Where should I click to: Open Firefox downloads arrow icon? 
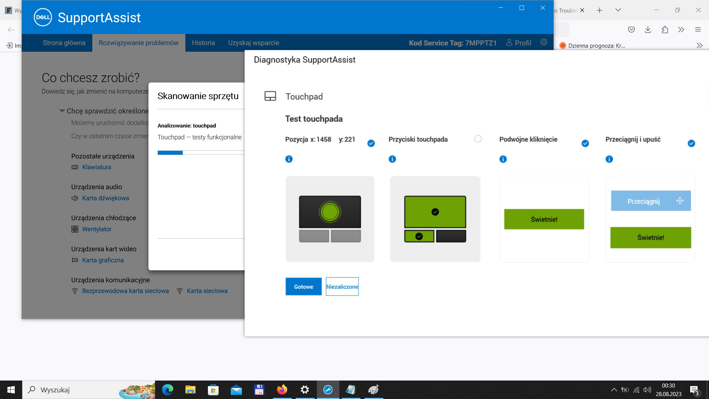648,30
